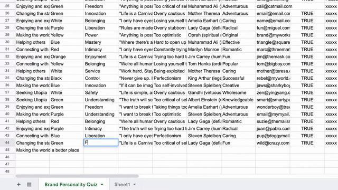Screen dimensions: 338x190
Task: Open Brand Personality Quiz tab dropdown arrow
Action: [102, 184]
